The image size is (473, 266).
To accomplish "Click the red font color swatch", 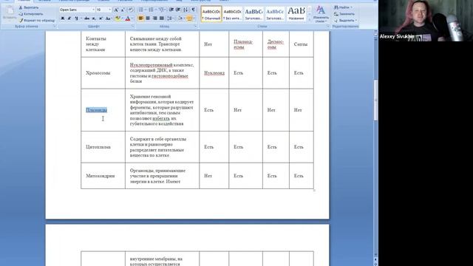I will point(128,18).
